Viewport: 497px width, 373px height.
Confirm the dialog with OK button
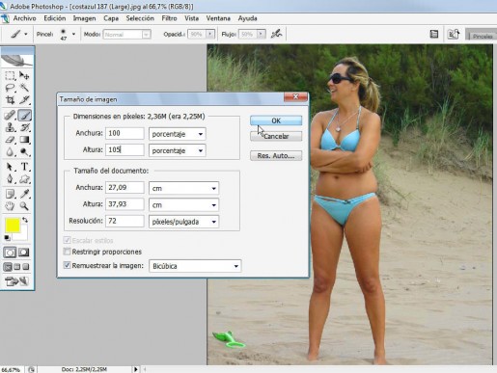(276, 120)
